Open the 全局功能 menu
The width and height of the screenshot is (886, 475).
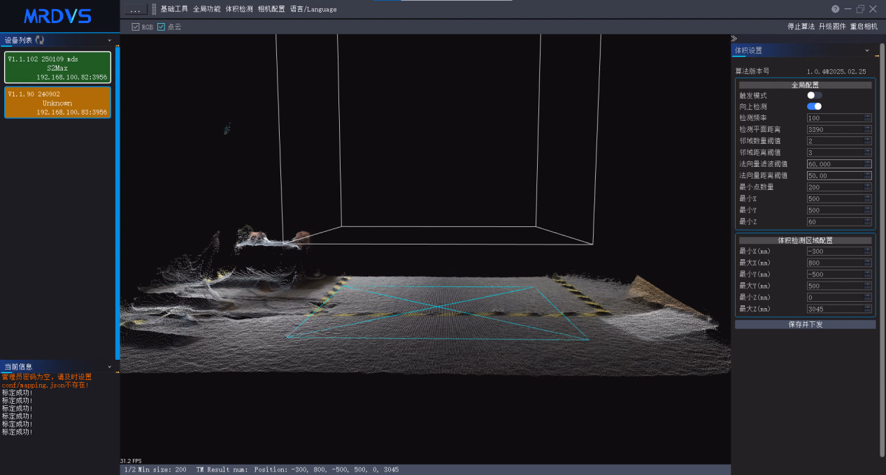point(206,9)
